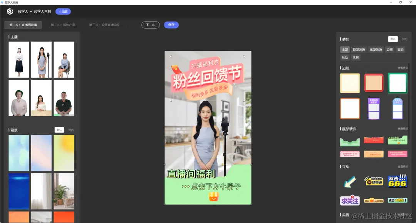The height and width of the screenshot is (223, 416).
Task: Select the white-blouse standing anchor thumbnail
Action: [18, 60]
